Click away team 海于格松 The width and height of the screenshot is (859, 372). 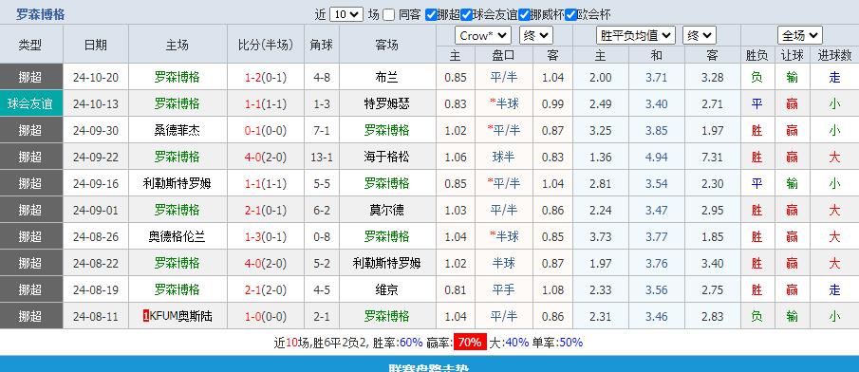(x=386, y=158)
